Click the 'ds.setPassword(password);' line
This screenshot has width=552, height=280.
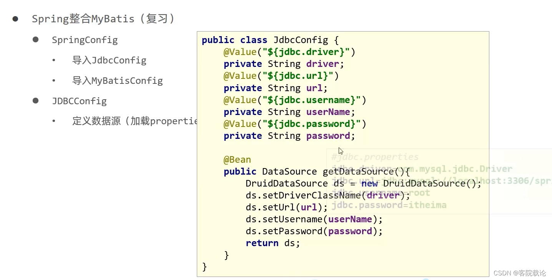point(314,231)
